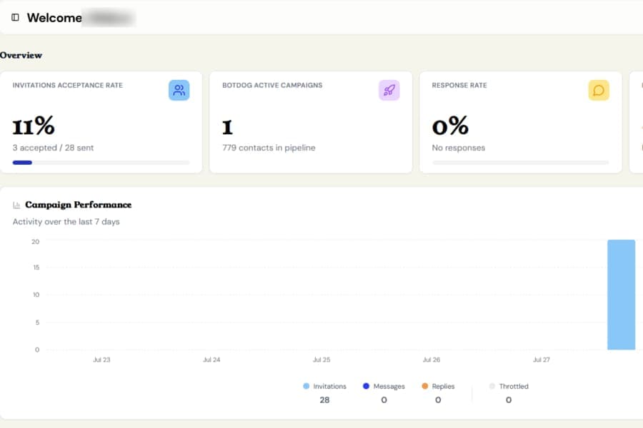
Task: Toggle the sidebar panel icon beside Welcome
Action: (x=15, y=17)
